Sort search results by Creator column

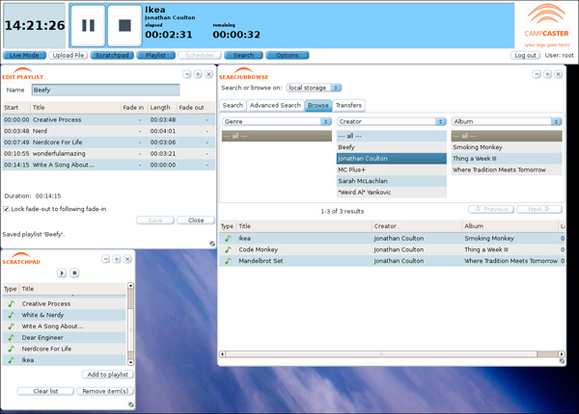417,226
